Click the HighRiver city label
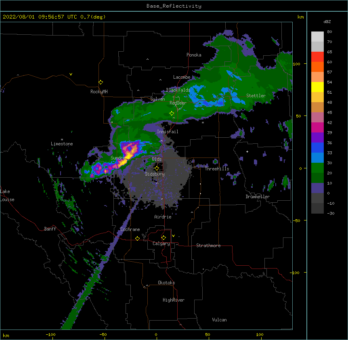Screen dimensions: 348x340 (x=174, y=300)
